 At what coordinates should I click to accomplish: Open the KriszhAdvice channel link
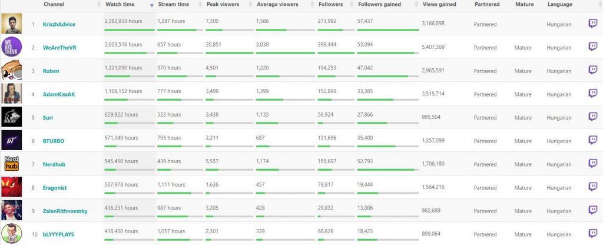click(59, 24)
